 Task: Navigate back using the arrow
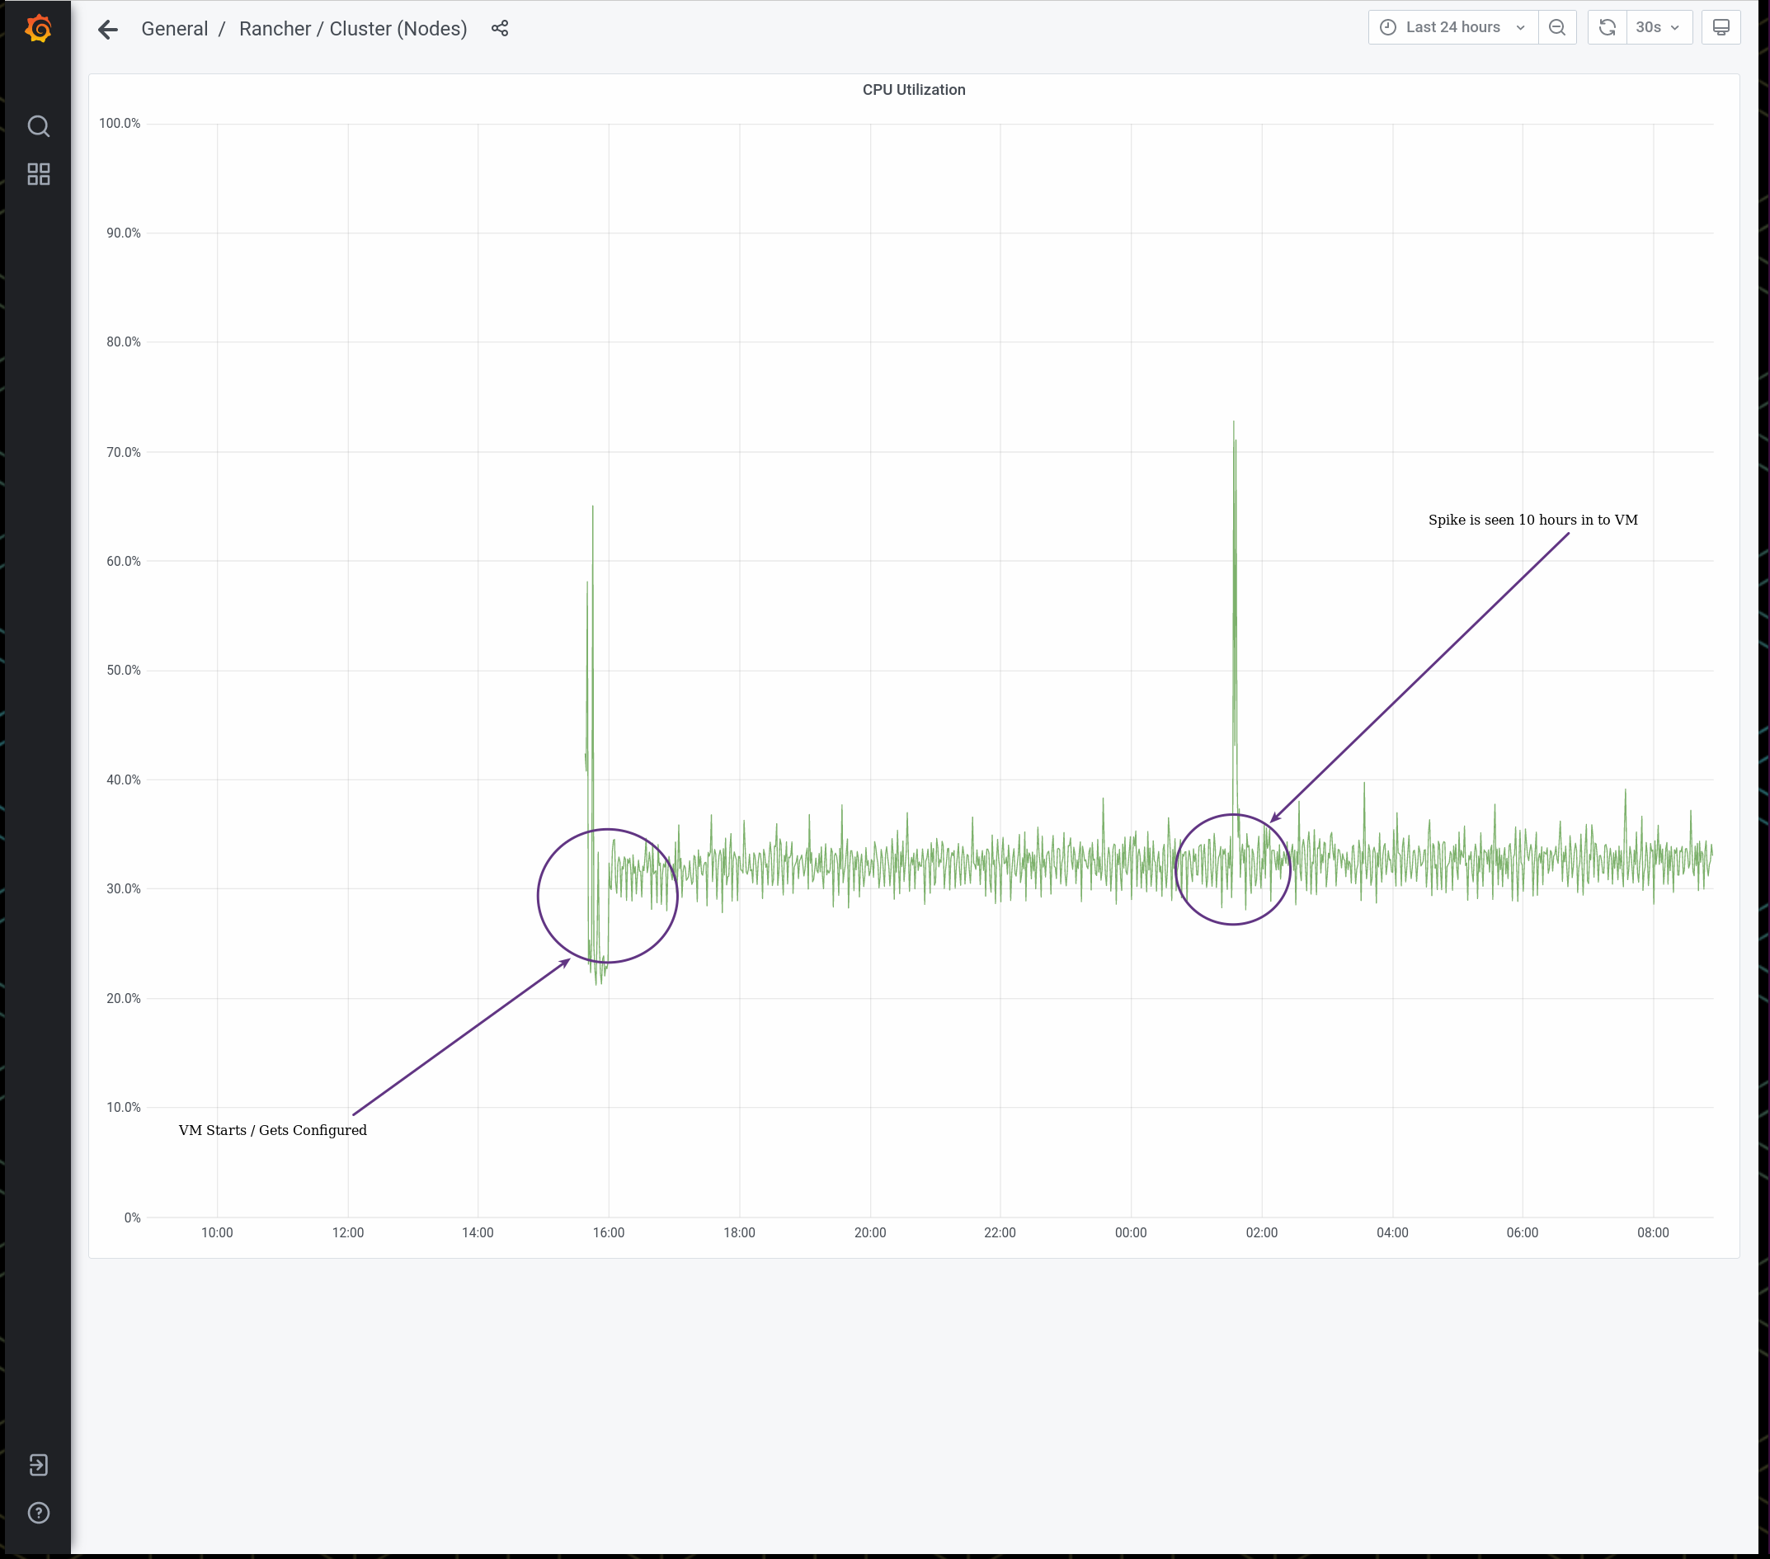[x=107, y=29]
